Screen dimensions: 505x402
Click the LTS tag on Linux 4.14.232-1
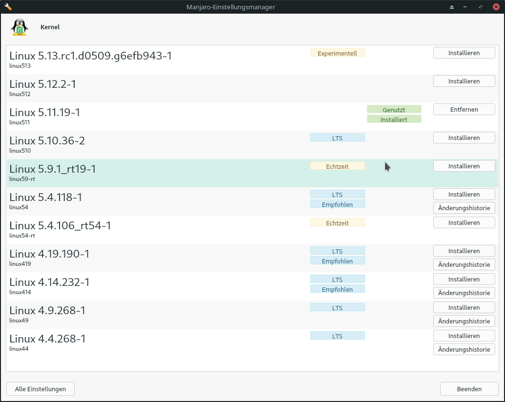(338, 279)
